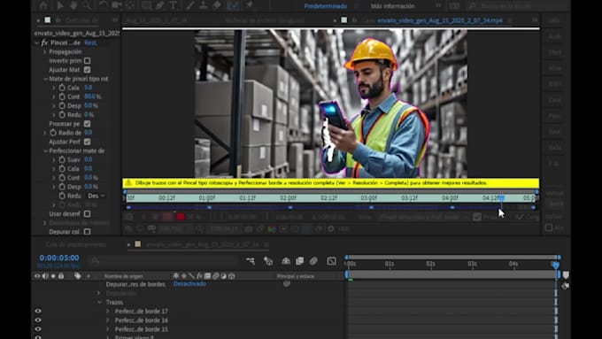Click the Suav 0,0 value

coord(89,159)
